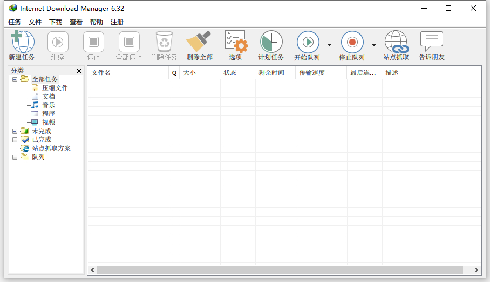
Task: Click the 停止队列 (stop queue) icon
Action: (352, 42)
